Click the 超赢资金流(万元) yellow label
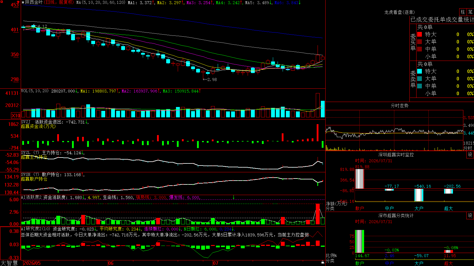Viewport: 474px width, 266px height. (38, 126)
